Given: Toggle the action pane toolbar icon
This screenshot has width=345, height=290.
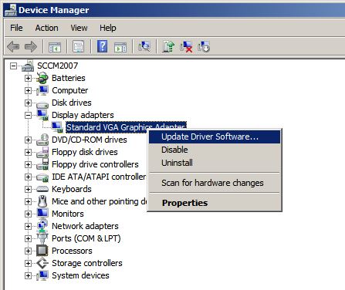Looking at the screenshot, I should (120, 47).
